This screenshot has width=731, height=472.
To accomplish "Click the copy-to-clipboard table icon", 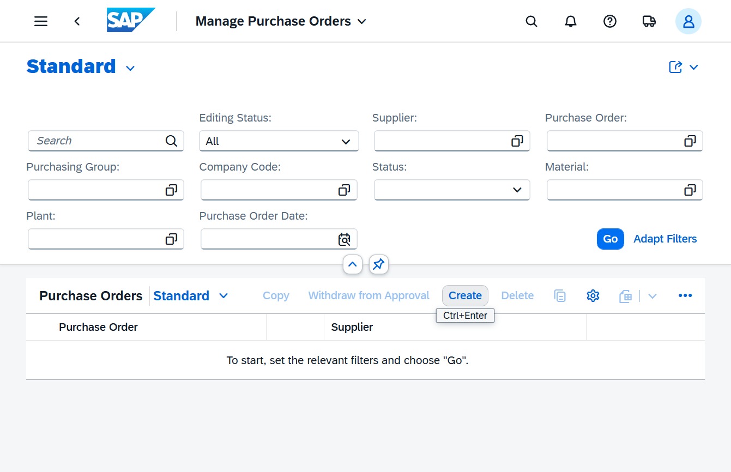I will pos(560,295).
